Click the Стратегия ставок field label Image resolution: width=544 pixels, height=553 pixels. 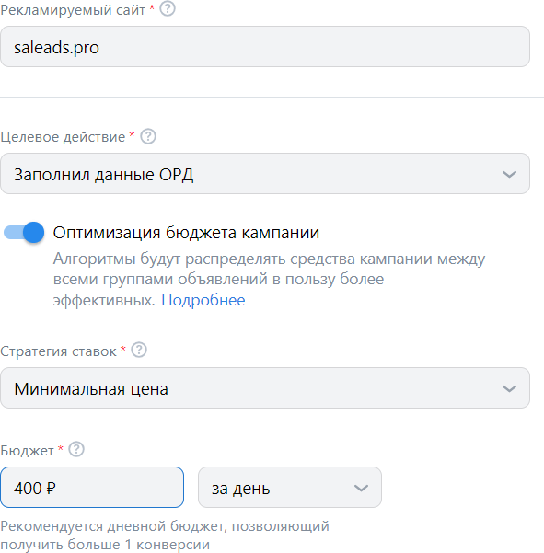[x=58, y=351]
